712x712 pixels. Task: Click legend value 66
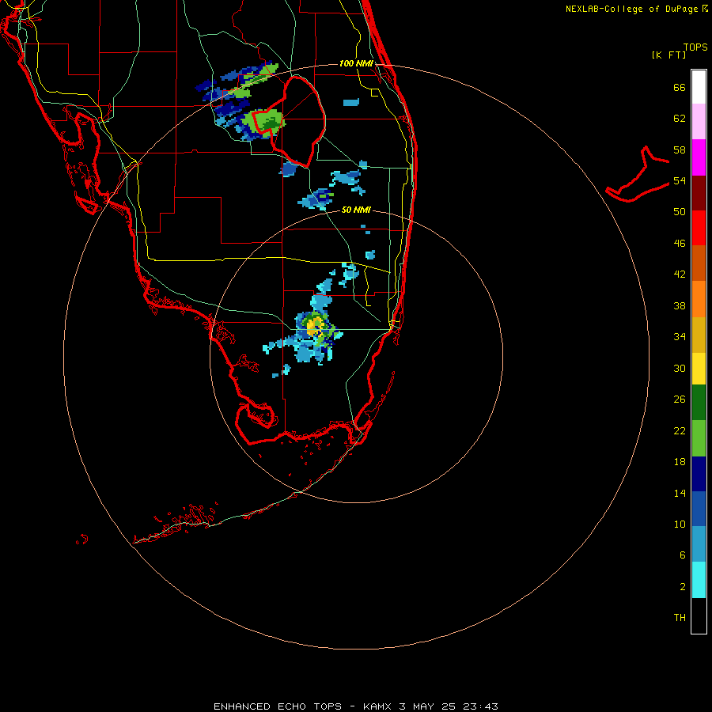coord(680,88)
